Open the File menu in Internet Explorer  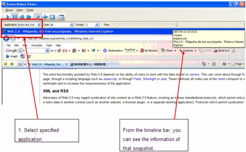pos(8,45)
